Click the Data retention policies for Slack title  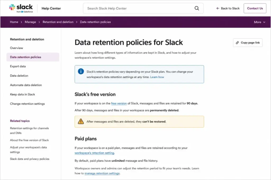click(x=129, y=42)
